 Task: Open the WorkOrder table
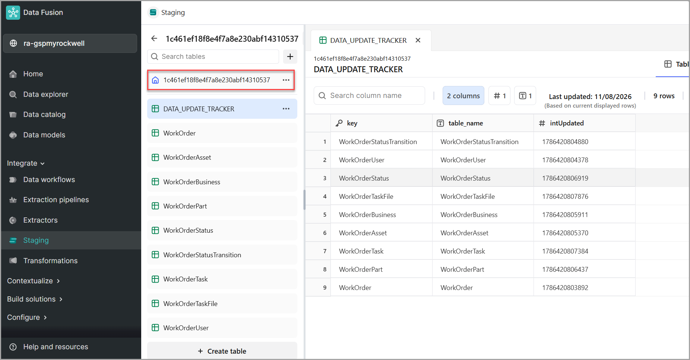(222, 133)
